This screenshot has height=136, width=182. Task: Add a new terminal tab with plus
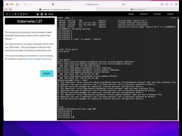pos(72,18)
